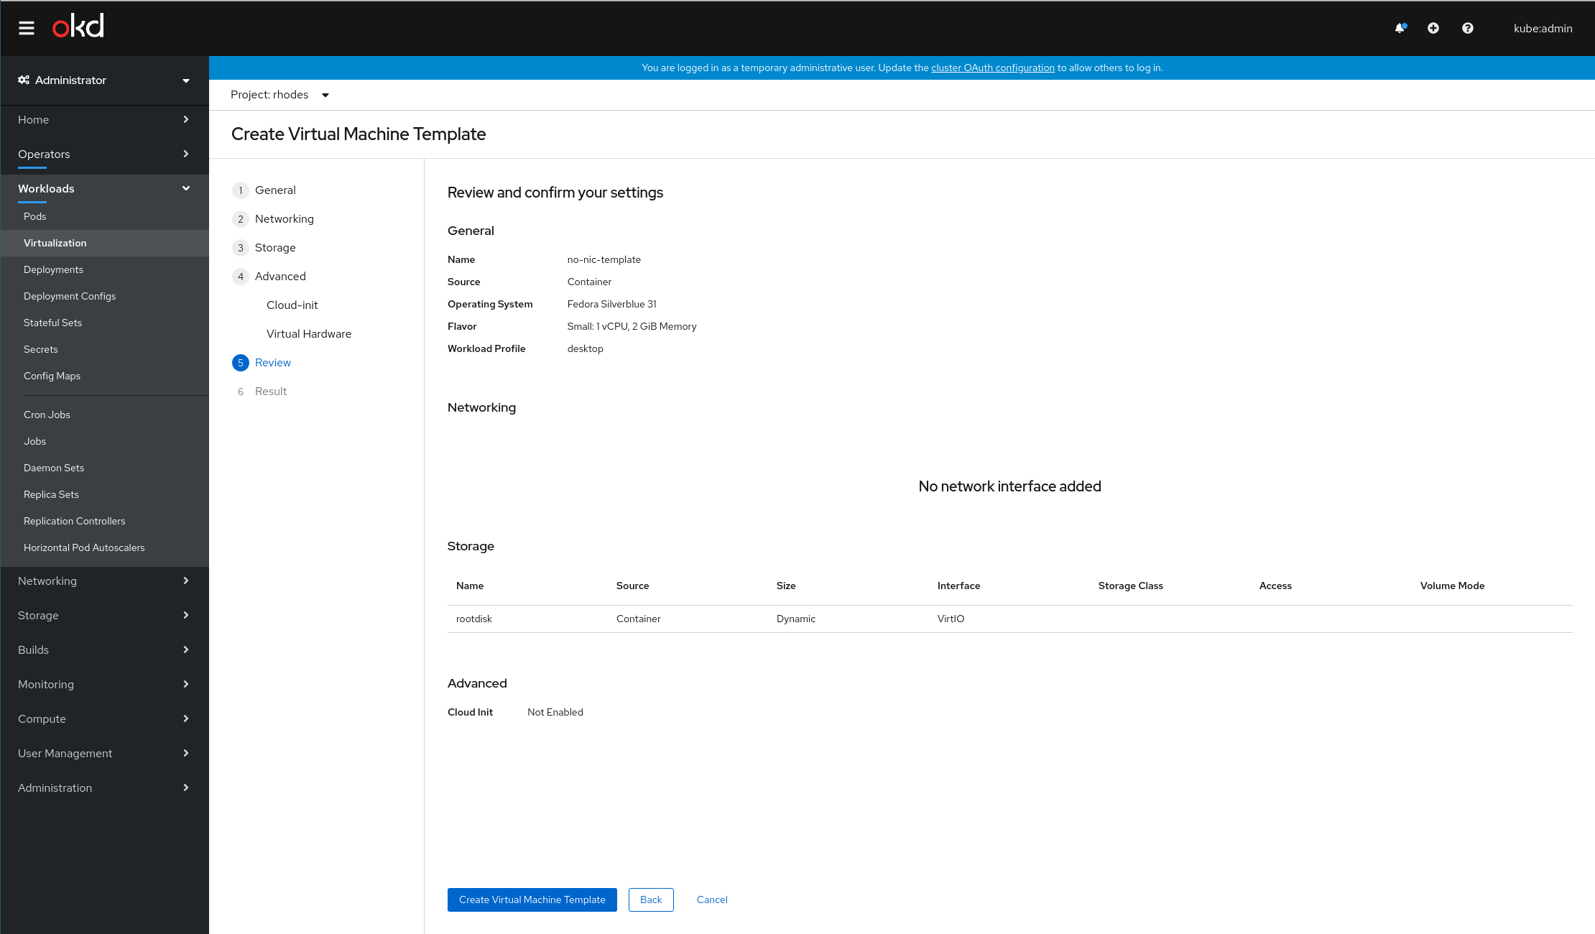Click step 1 General circle
Image resolution: width=1595 pixels, height=934 pixels.
241,190
